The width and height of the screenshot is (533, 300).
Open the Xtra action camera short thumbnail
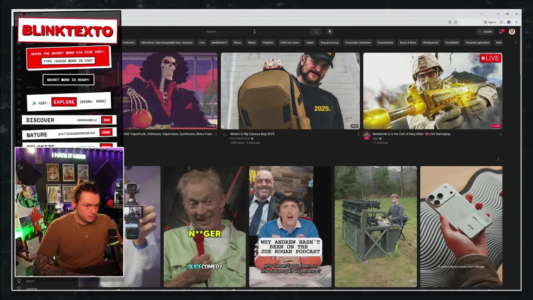coord(142,227)
